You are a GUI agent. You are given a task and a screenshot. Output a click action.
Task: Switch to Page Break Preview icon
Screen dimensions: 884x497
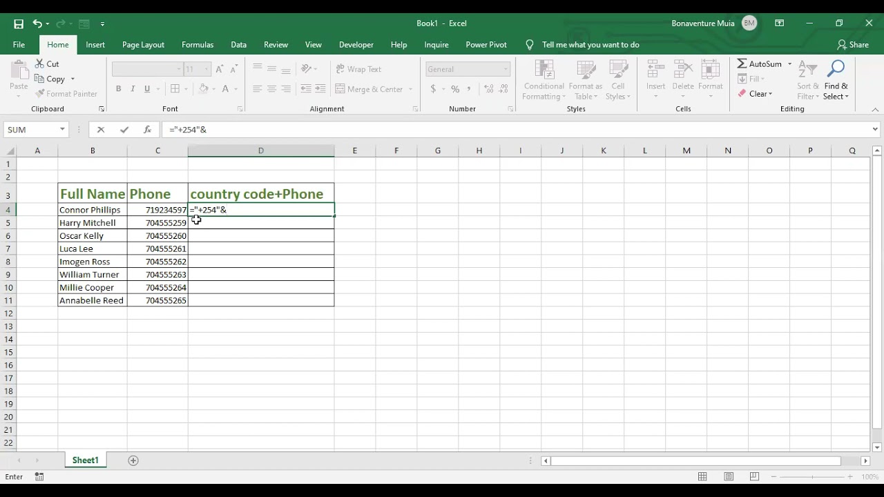[754, 477]
